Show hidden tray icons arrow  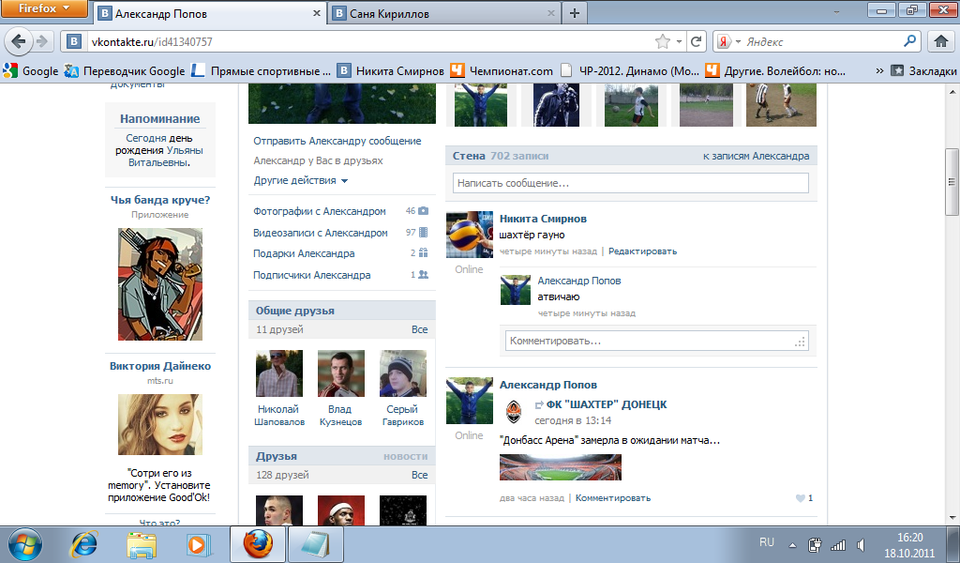click(792, 544)
